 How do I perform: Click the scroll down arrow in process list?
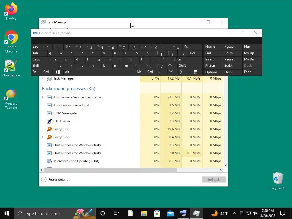coord(226,165)
